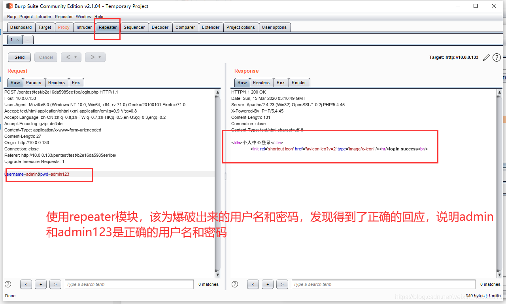Go to previous match in request search

26,284
